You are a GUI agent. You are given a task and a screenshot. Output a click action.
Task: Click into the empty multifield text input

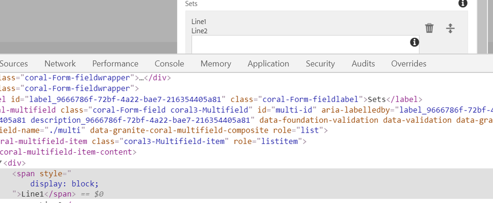[x=305, y=44]
